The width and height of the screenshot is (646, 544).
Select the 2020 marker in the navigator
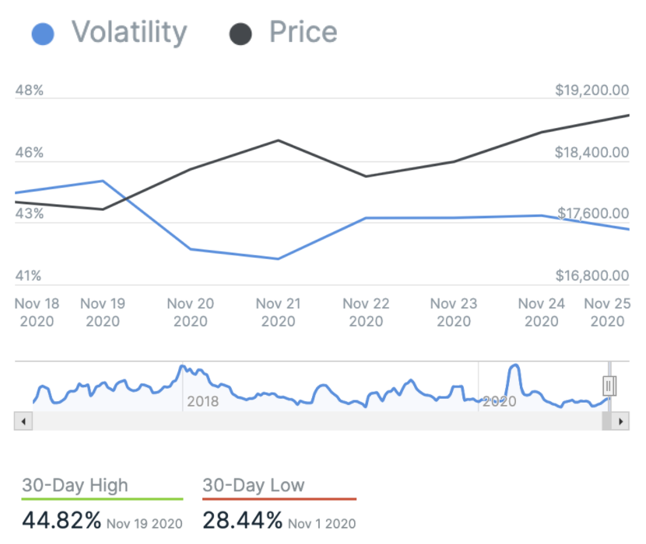(x=499, y=402)
